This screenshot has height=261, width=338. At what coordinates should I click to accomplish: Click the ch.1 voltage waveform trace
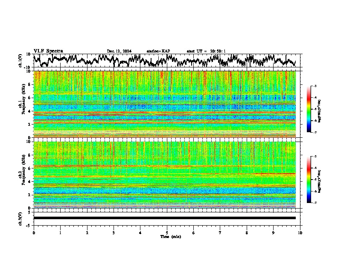click(x=164, y=61)
